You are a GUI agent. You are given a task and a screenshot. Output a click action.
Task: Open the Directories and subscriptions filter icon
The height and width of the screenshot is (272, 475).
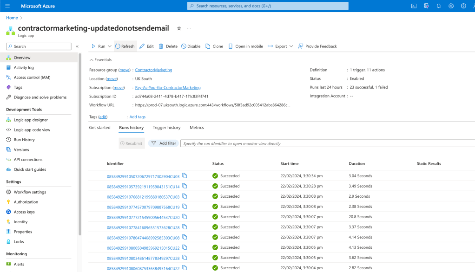click(x=426, y=6)
